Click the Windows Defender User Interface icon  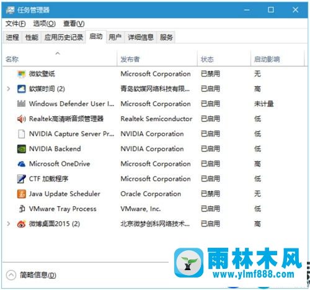[21, 104]
